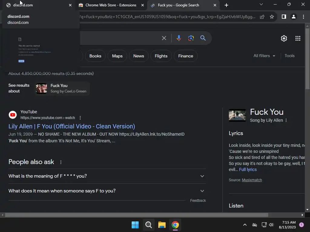Share this page from address bar
Viewport: 310px width, 232px height.
[x=262, y=17]
